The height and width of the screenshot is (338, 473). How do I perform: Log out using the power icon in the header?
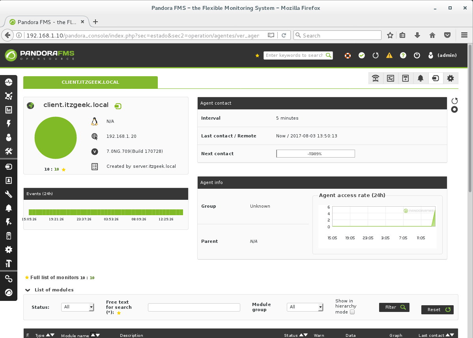click(x=417, y=55)
